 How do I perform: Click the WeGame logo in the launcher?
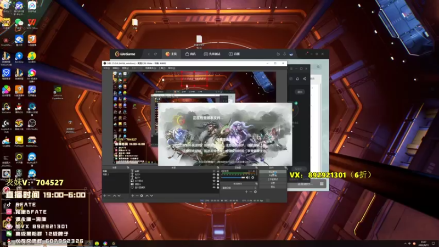125,54
